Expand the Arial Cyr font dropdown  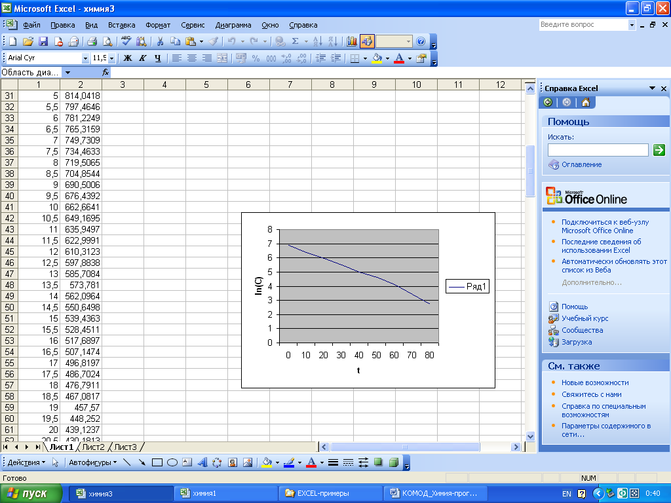pos(85,58)
